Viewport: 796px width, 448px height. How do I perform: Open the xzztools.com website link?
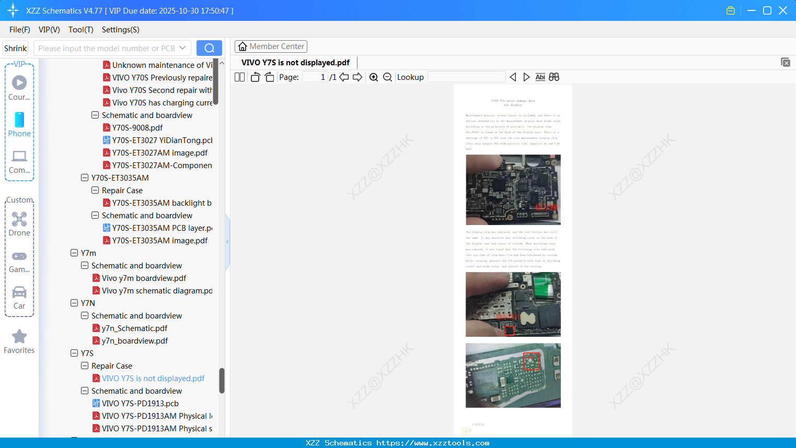[x=433, y=443]
